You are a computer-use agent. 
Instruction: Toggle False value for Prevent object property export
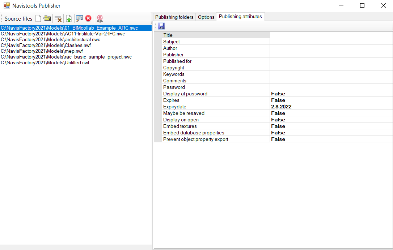(331, 139)
